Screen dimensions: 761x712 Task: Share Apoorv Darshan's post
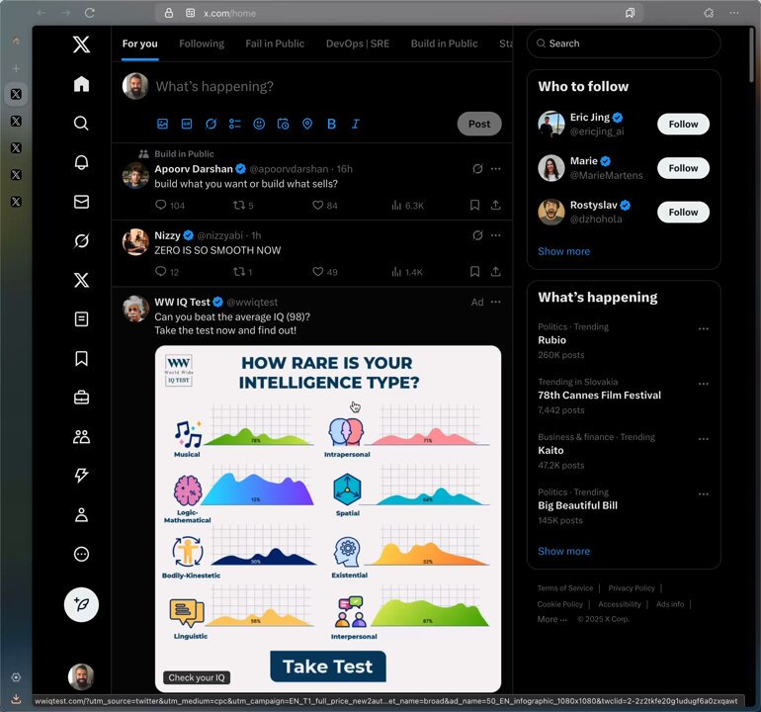[495, 205]
